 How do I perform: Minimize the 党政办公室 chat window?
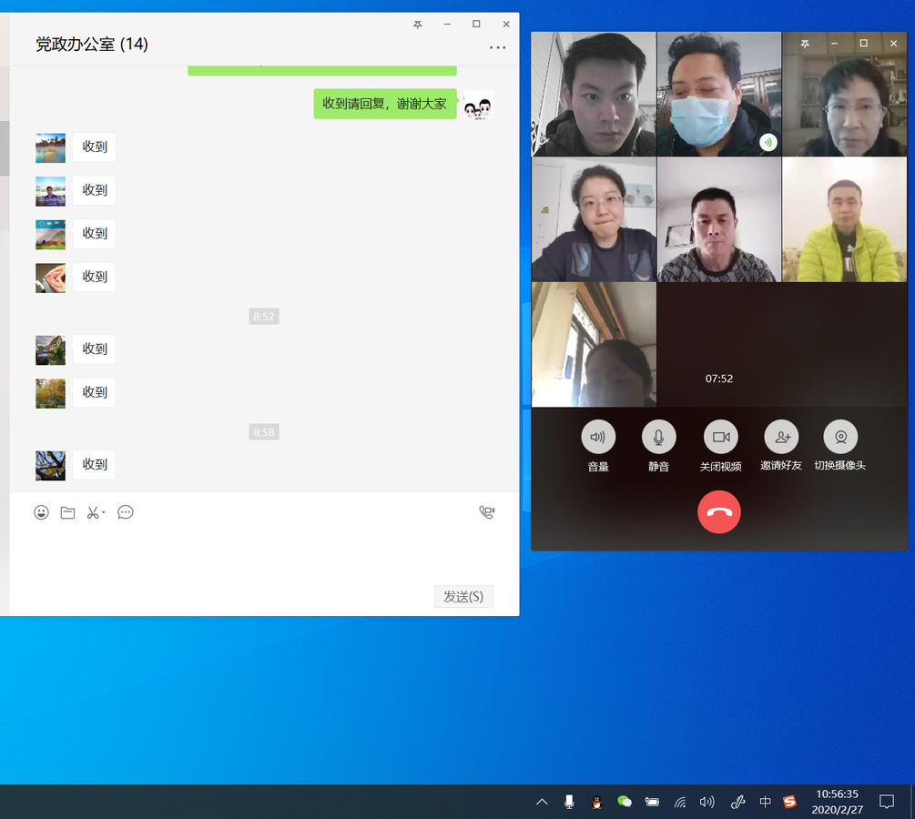(447, 25)
